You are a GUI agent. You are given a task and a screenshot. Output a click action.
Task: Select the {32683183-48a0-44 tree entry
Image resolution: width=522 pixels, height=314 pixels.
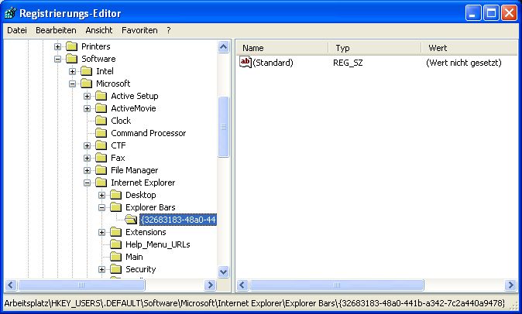pyautogui.click(x=178, y=220)
